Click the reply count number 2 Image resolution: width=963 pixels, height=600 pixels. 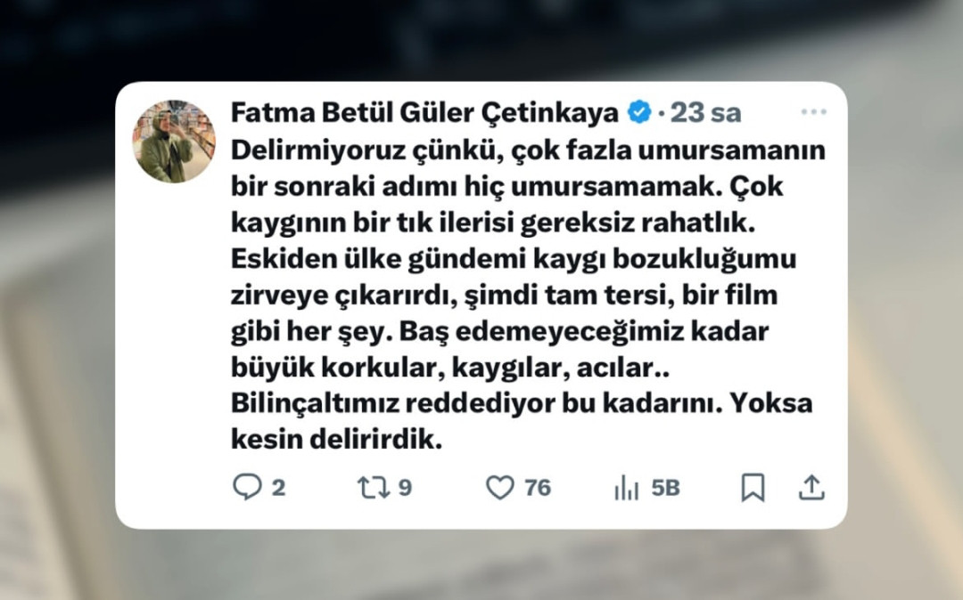pos(278,488)
